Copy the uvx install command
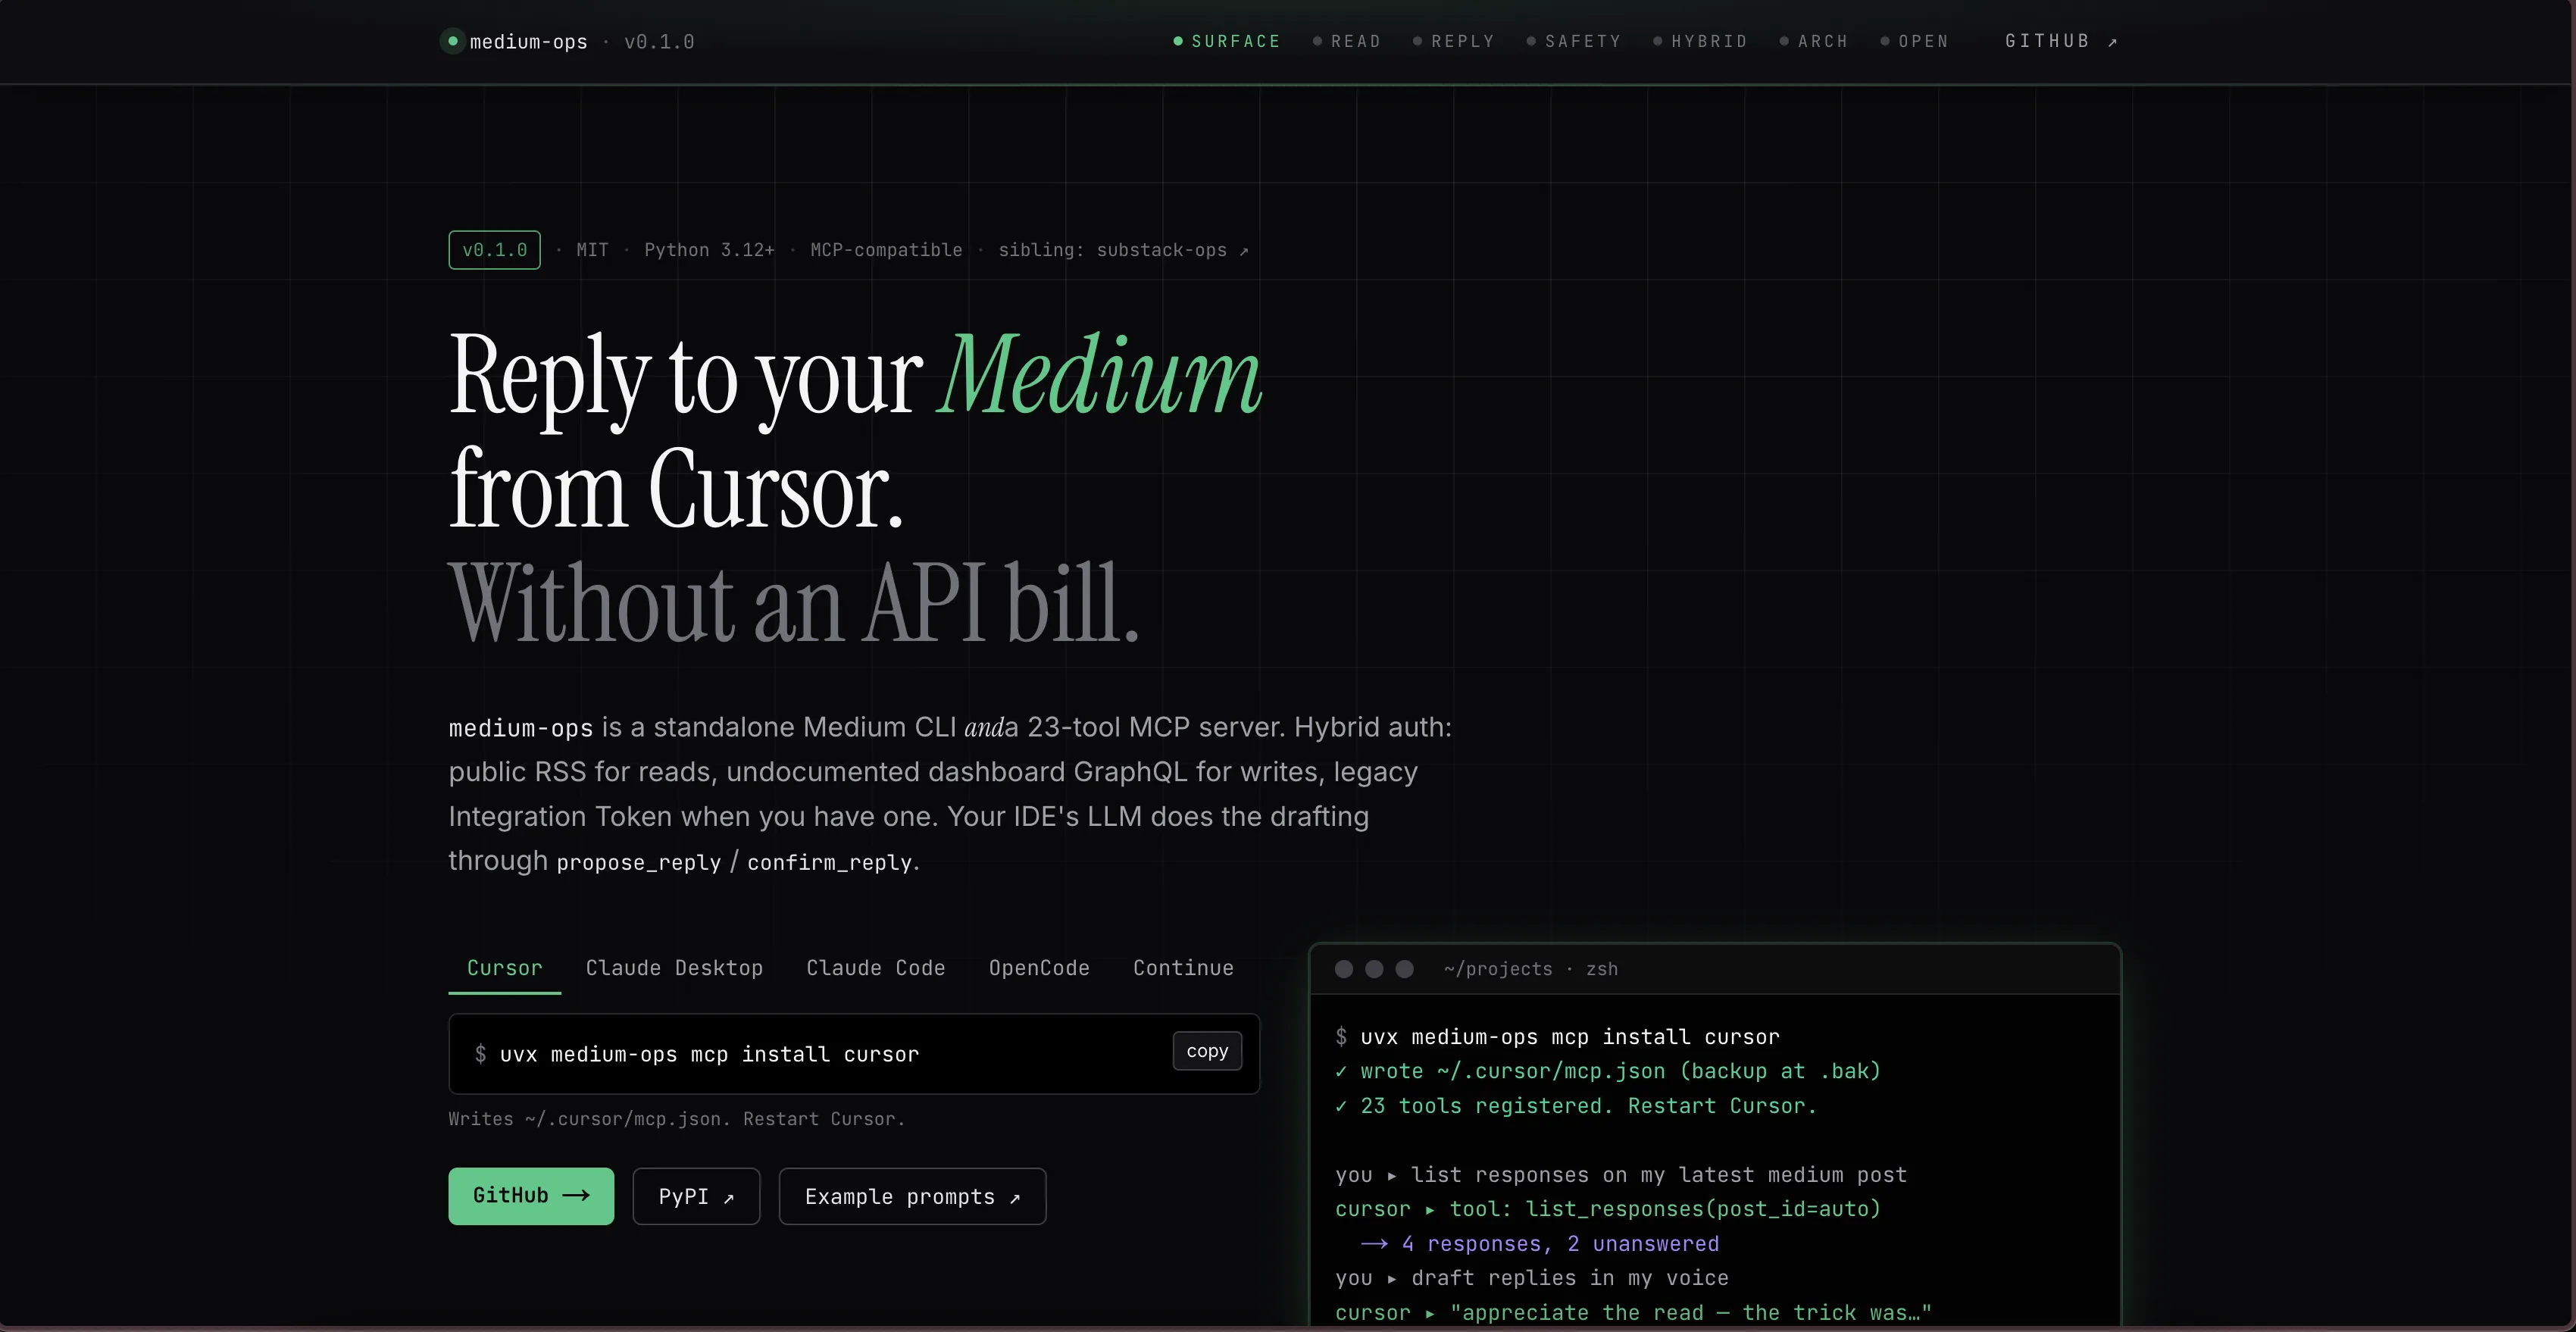Viewport: 2576px width, 1332px height. (1207, 1051)
